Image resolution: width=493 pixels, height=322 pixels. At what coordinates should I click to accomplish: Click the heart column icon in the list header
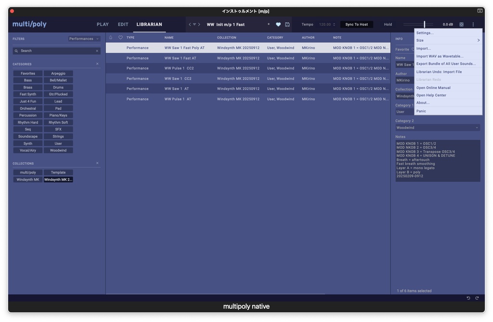pyautogui.click(x=120, y=37)
